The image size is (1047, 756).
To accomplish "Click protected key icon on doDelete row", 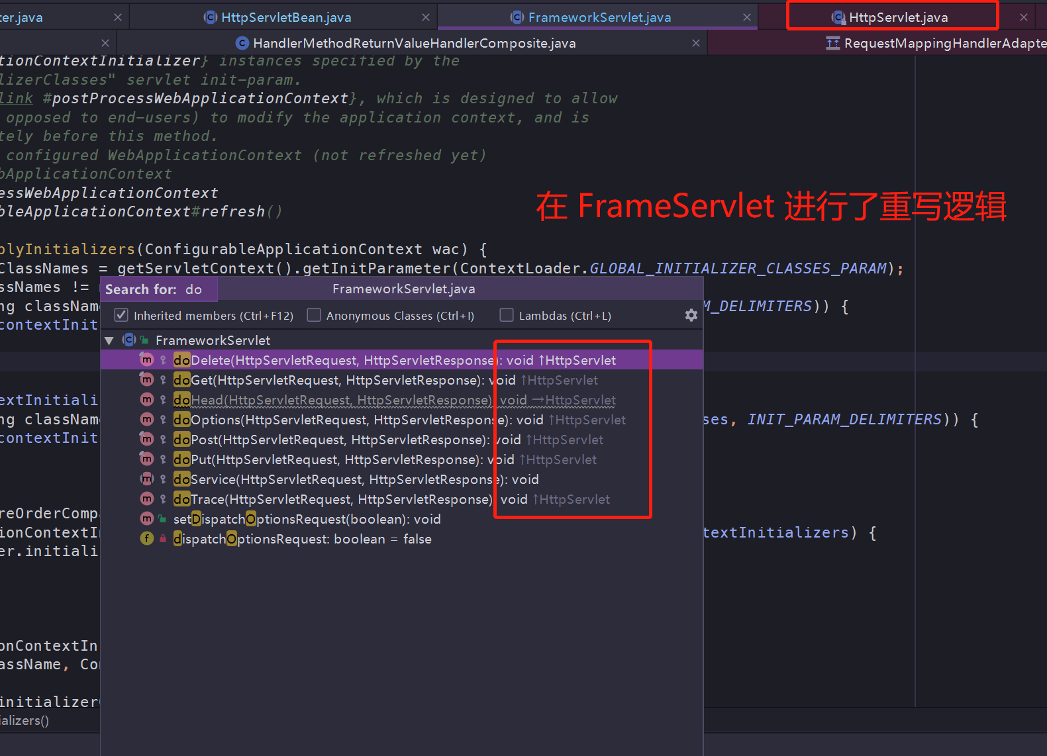I will click(x=163, y=360).
